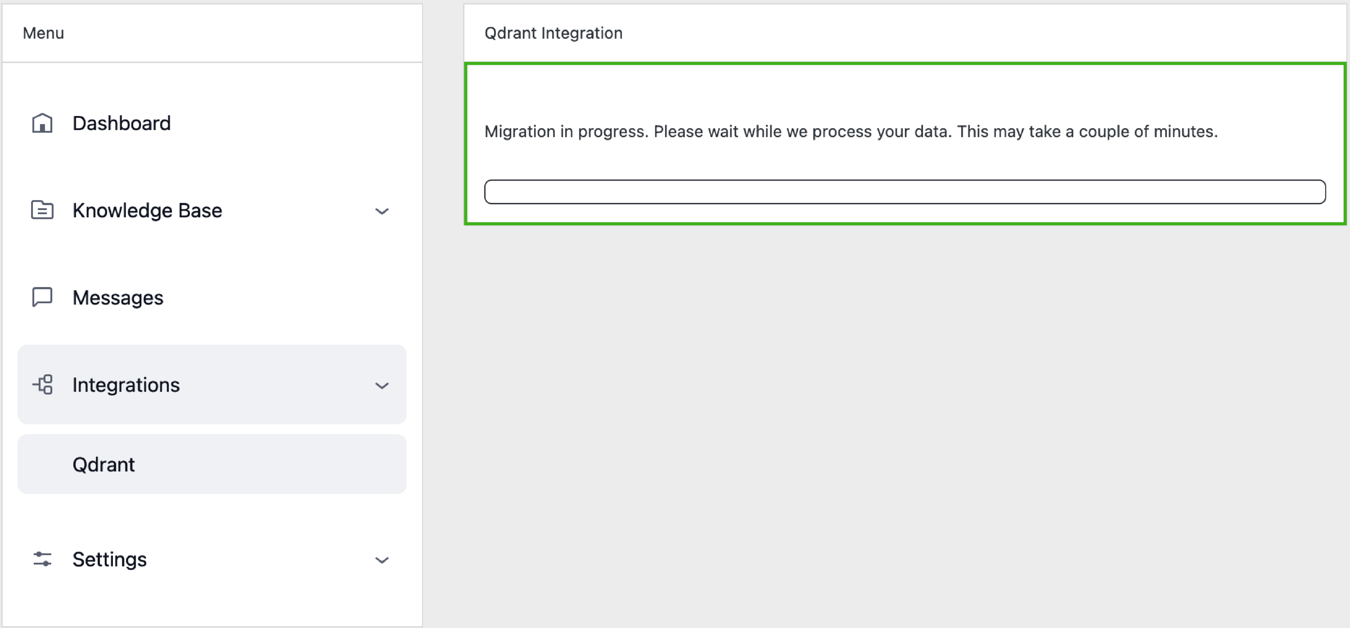
Task: Click the migration progress bar
Action: 904,192
